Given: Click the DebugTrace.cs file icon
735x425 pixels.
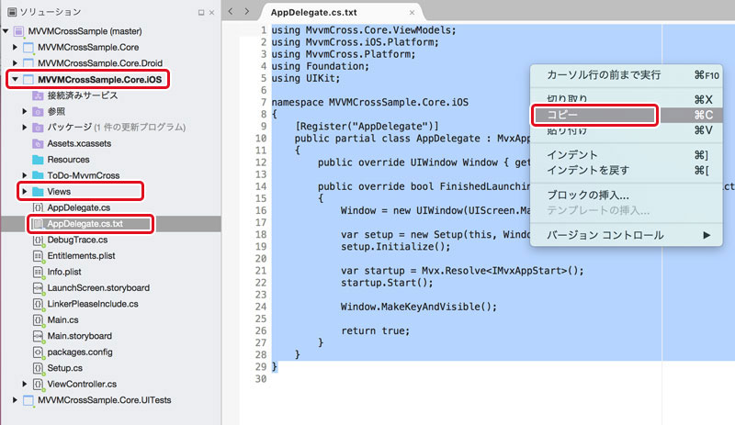Looking at the screenshot, I should click(38, 240).
